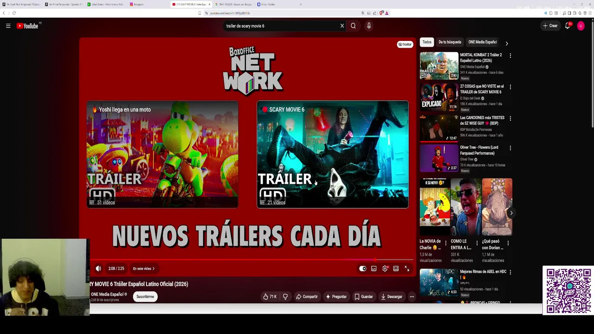The height and width of the screenshot is (334, 594).
Task: Open the 'Yoshi llega en una moto' end card
Action: pos(162,154)
